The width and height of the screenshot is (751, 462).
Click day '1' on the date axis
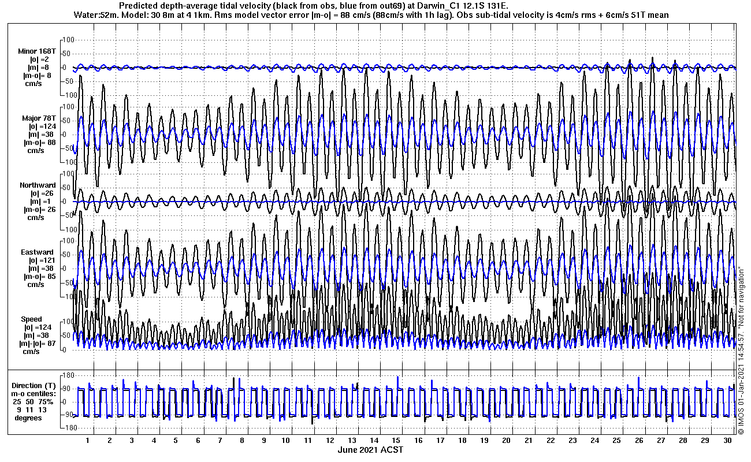[88, 441]
